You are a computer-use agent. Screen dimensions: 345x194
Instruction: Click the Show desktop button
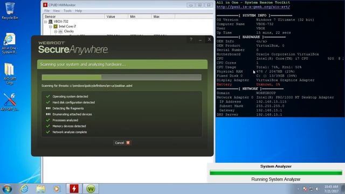[x=343, y=189]
